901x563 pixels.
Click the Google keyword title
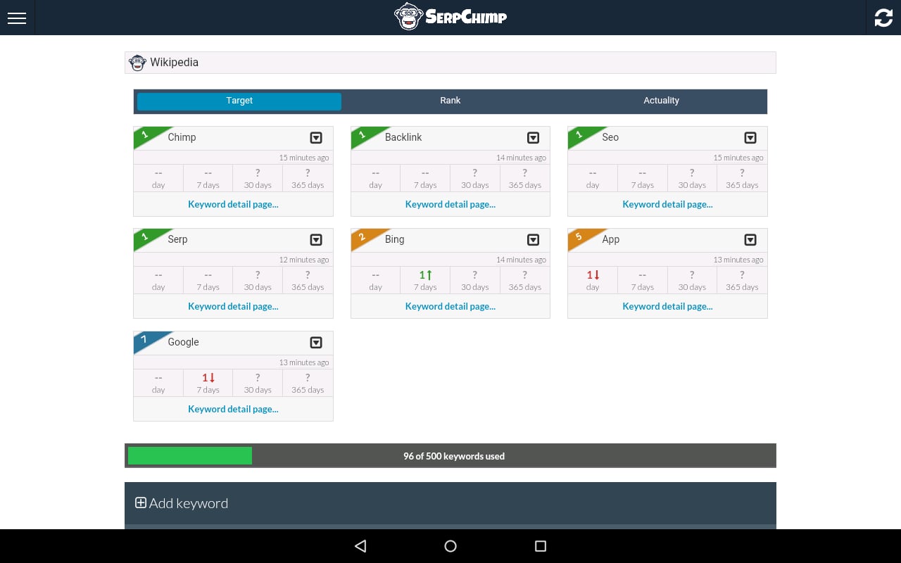[x=183, y=342]
